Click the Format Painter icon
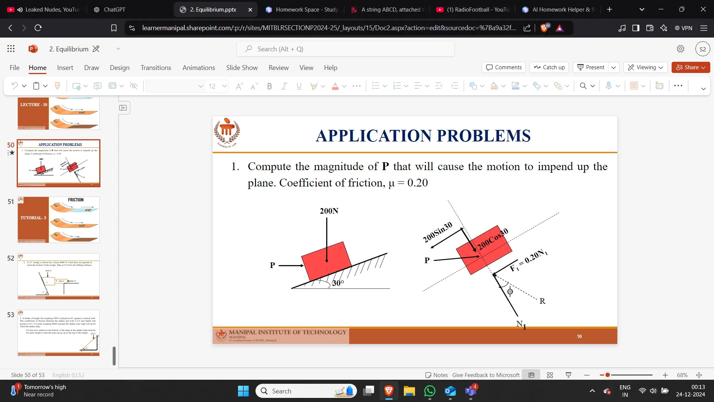The height and width of the screenshot is (402, 714). [57, 86]
